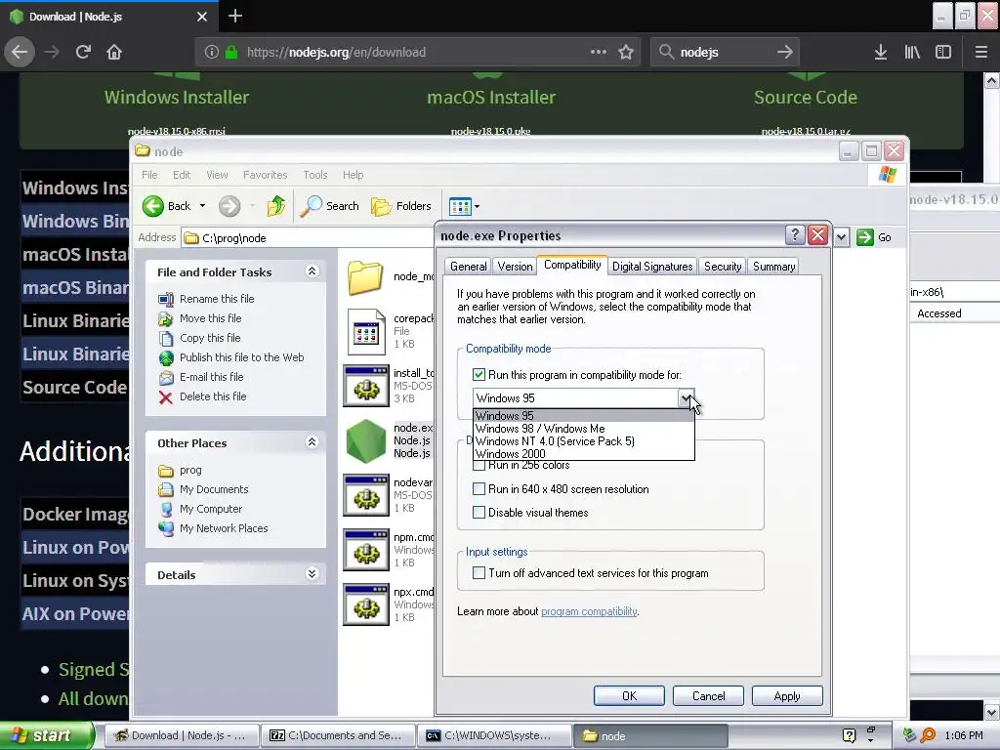This screenshot has height=750, width=1000.
Task: Select the node.exe green hexagon icon
Action: [x=366, y=440]
